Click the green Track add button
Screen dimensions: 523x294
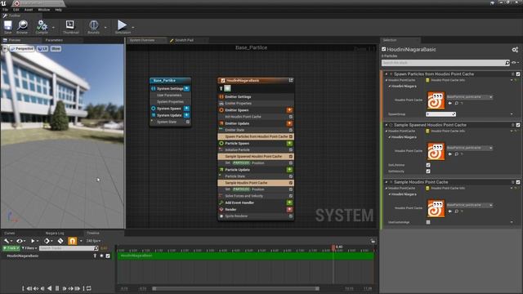[11, 248]
